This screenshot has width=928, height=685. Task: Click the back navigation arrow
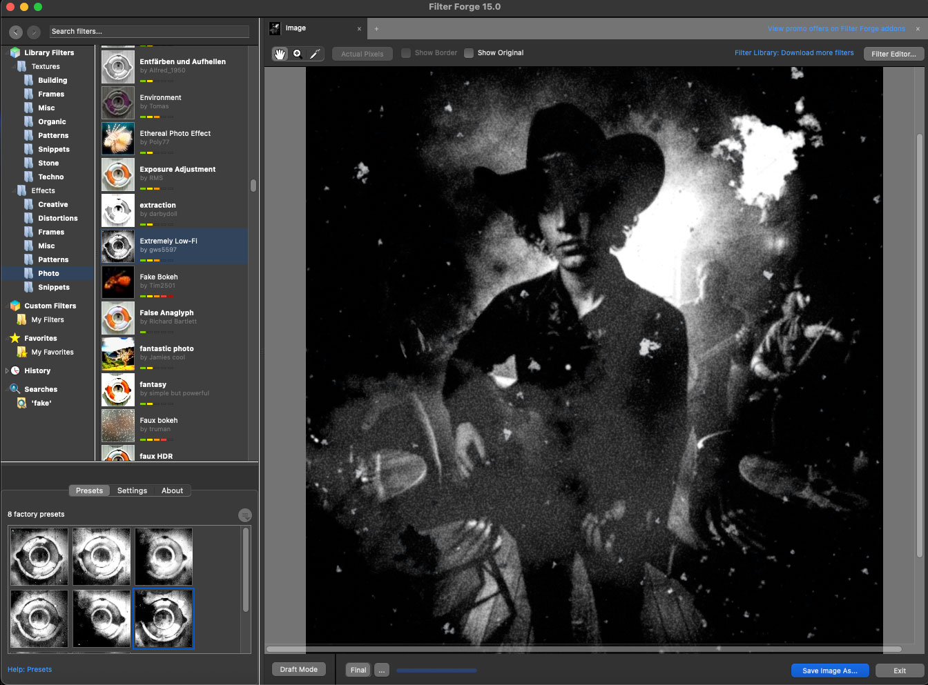tap(16, 32)
